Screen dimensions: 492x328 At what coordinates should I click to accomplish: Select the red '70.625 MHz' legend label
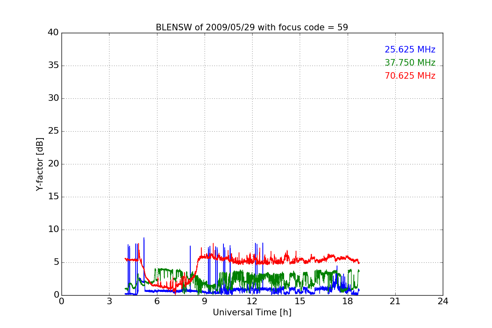[410, 76]
